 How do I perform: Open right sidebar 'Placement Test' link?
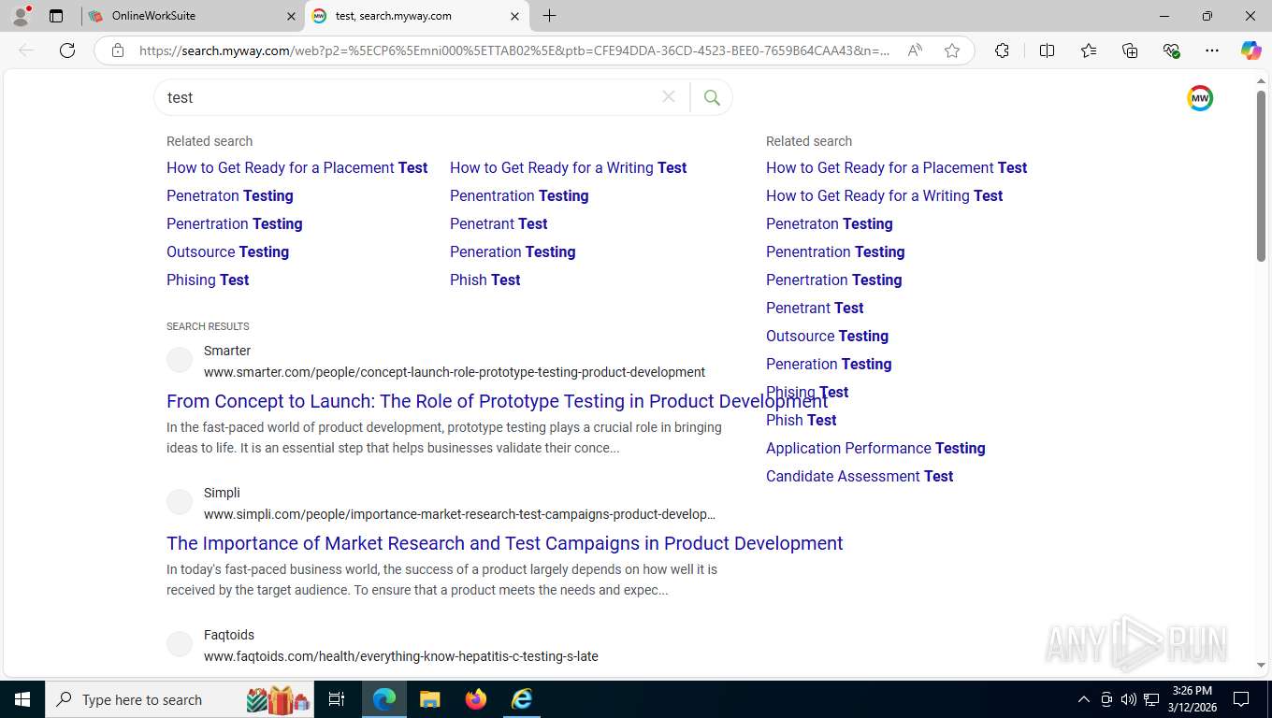pyautogui.click(x=896, y=167)
